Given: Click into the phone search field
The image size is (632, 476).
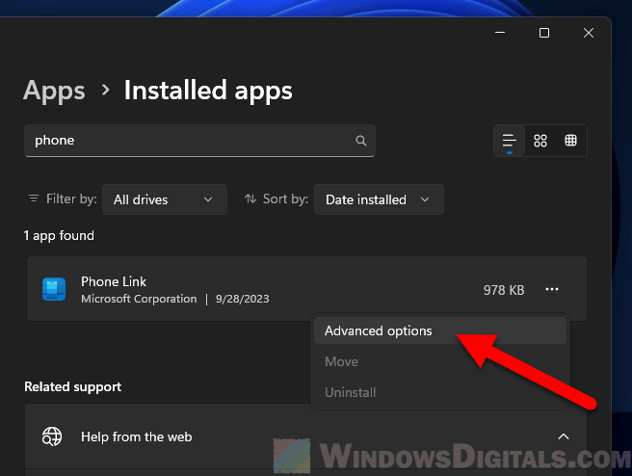Looking at the screenshot, I should 199,141.
